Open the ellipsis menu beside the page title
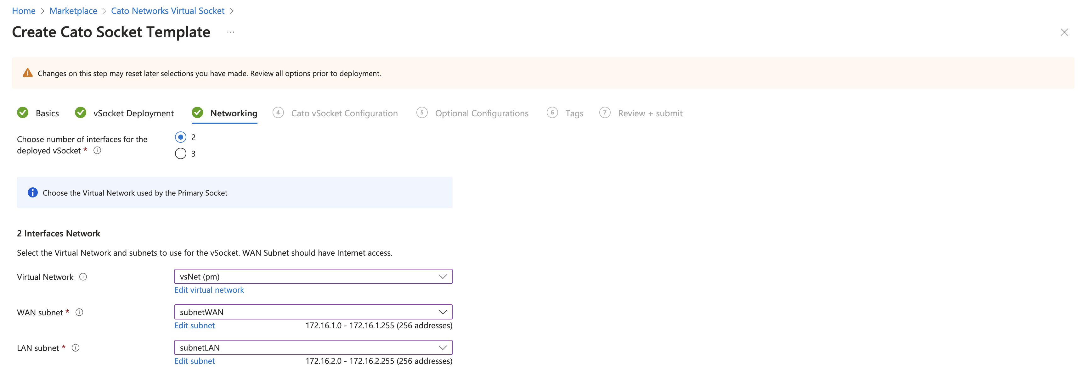 [x=230, y=32]
